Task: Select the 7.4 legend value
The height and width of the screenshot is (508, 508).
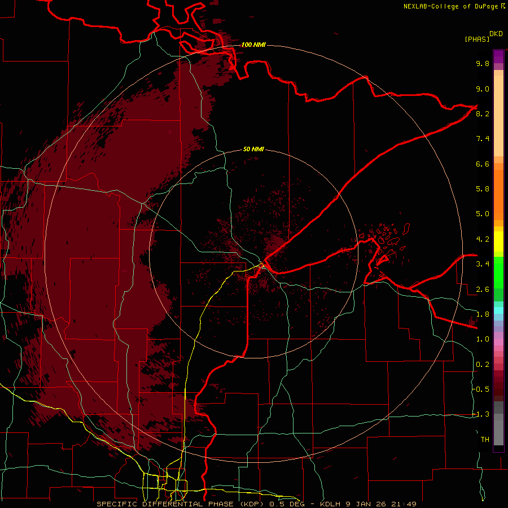Action: (483, 139)
